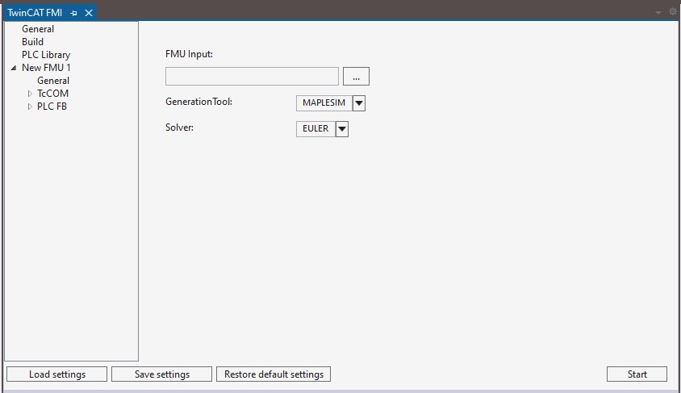
Task: Select the top-level General tree item
Action: [38, 29]
